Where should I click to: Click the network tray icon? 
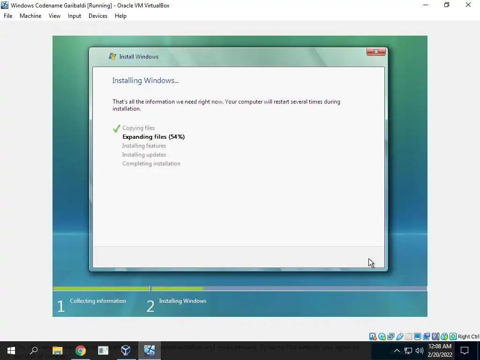pyautogui.click(x=408, y=351)
